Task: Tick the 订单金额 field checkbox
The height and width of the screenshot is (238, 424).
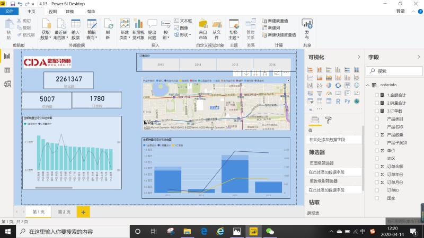Action: [x=377, y=167]
